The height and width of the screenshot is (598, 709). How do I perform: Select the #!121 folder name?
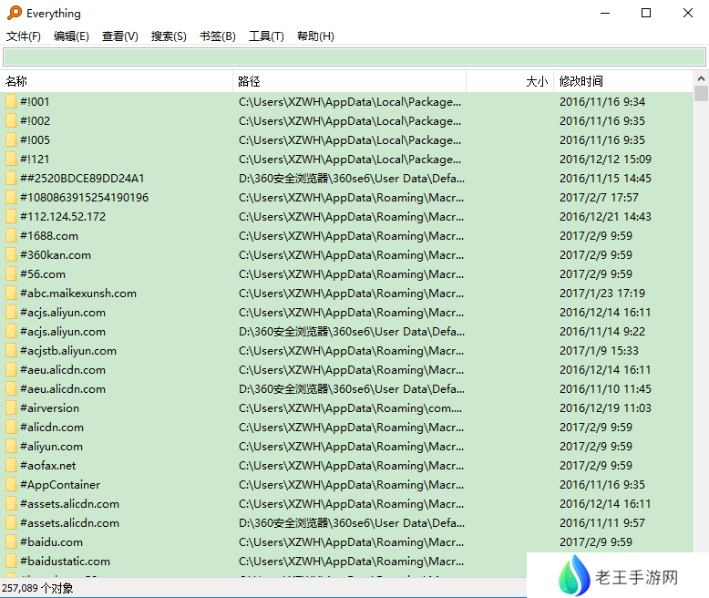(35, 160)
